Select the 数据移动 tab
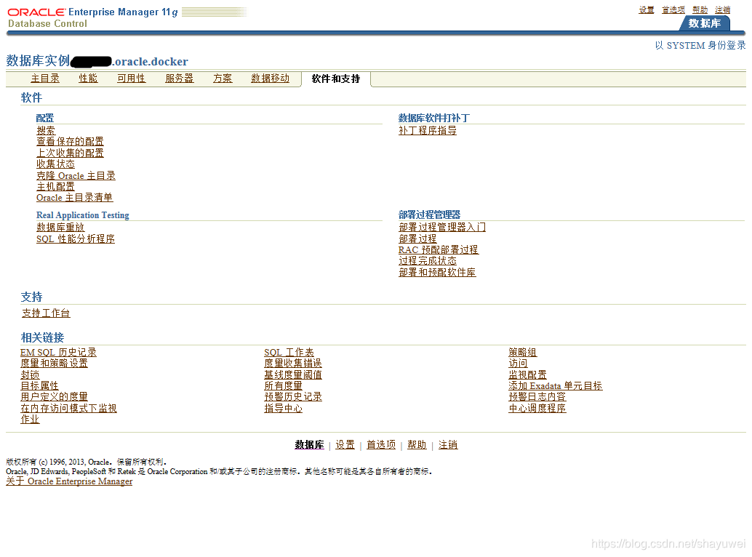Screen dimensions: 752x557 [271, 79]
